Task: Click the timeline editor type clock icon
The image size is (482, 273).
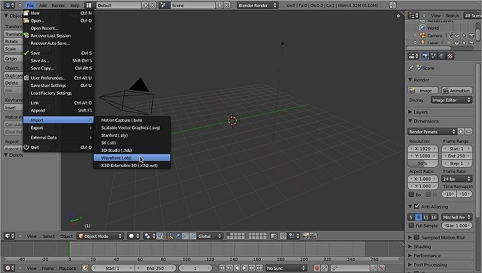Action: 7,268
